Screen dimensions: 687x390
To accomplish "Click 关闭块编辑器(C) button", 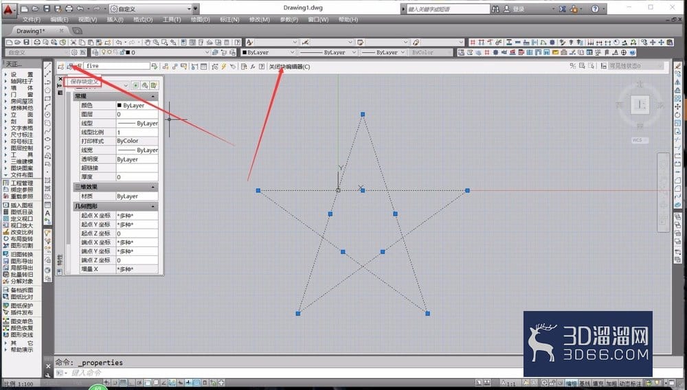I will (x=290, y=67).
